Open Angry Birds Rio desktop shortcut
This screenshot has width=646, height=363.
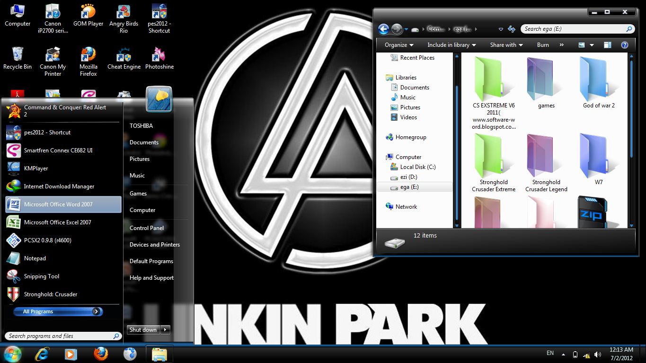click(124, 18)
